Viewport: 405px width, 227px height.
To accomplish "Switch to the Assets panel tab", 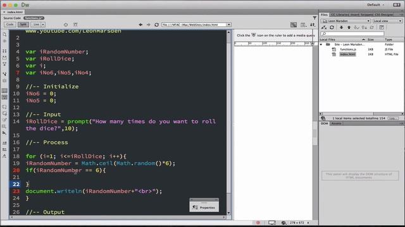I will click(336, 124).
